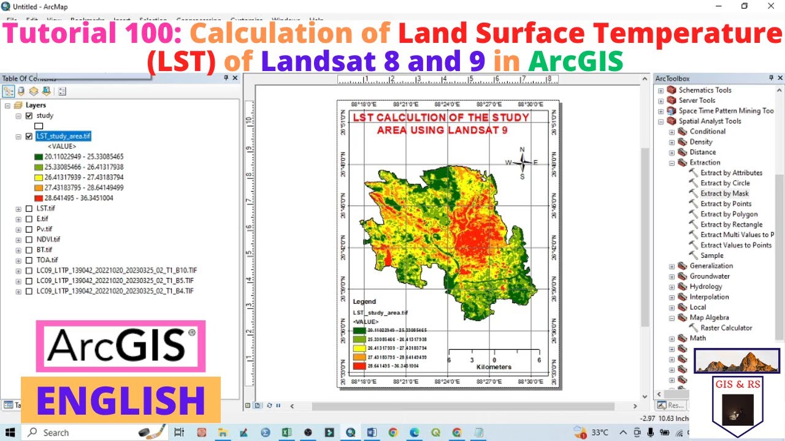
Task: Select Space Time Pattern Mining toolbox
Action: [x=726, y=111]
